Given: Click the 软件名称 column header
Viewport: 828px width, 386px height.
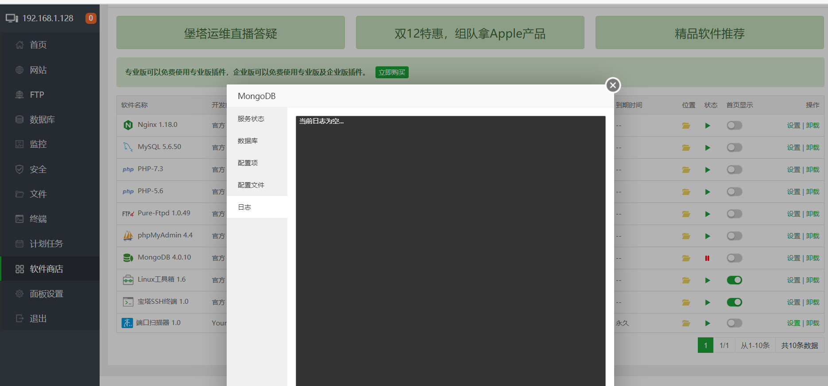Looking at the screenshot, I should (x=135, y=105).
